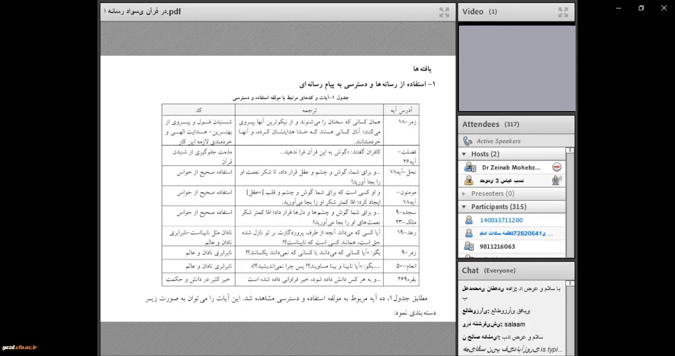The image size is (675, 356).
Task: Click the Active Speakers phone icon
Action: click(468, 141)
